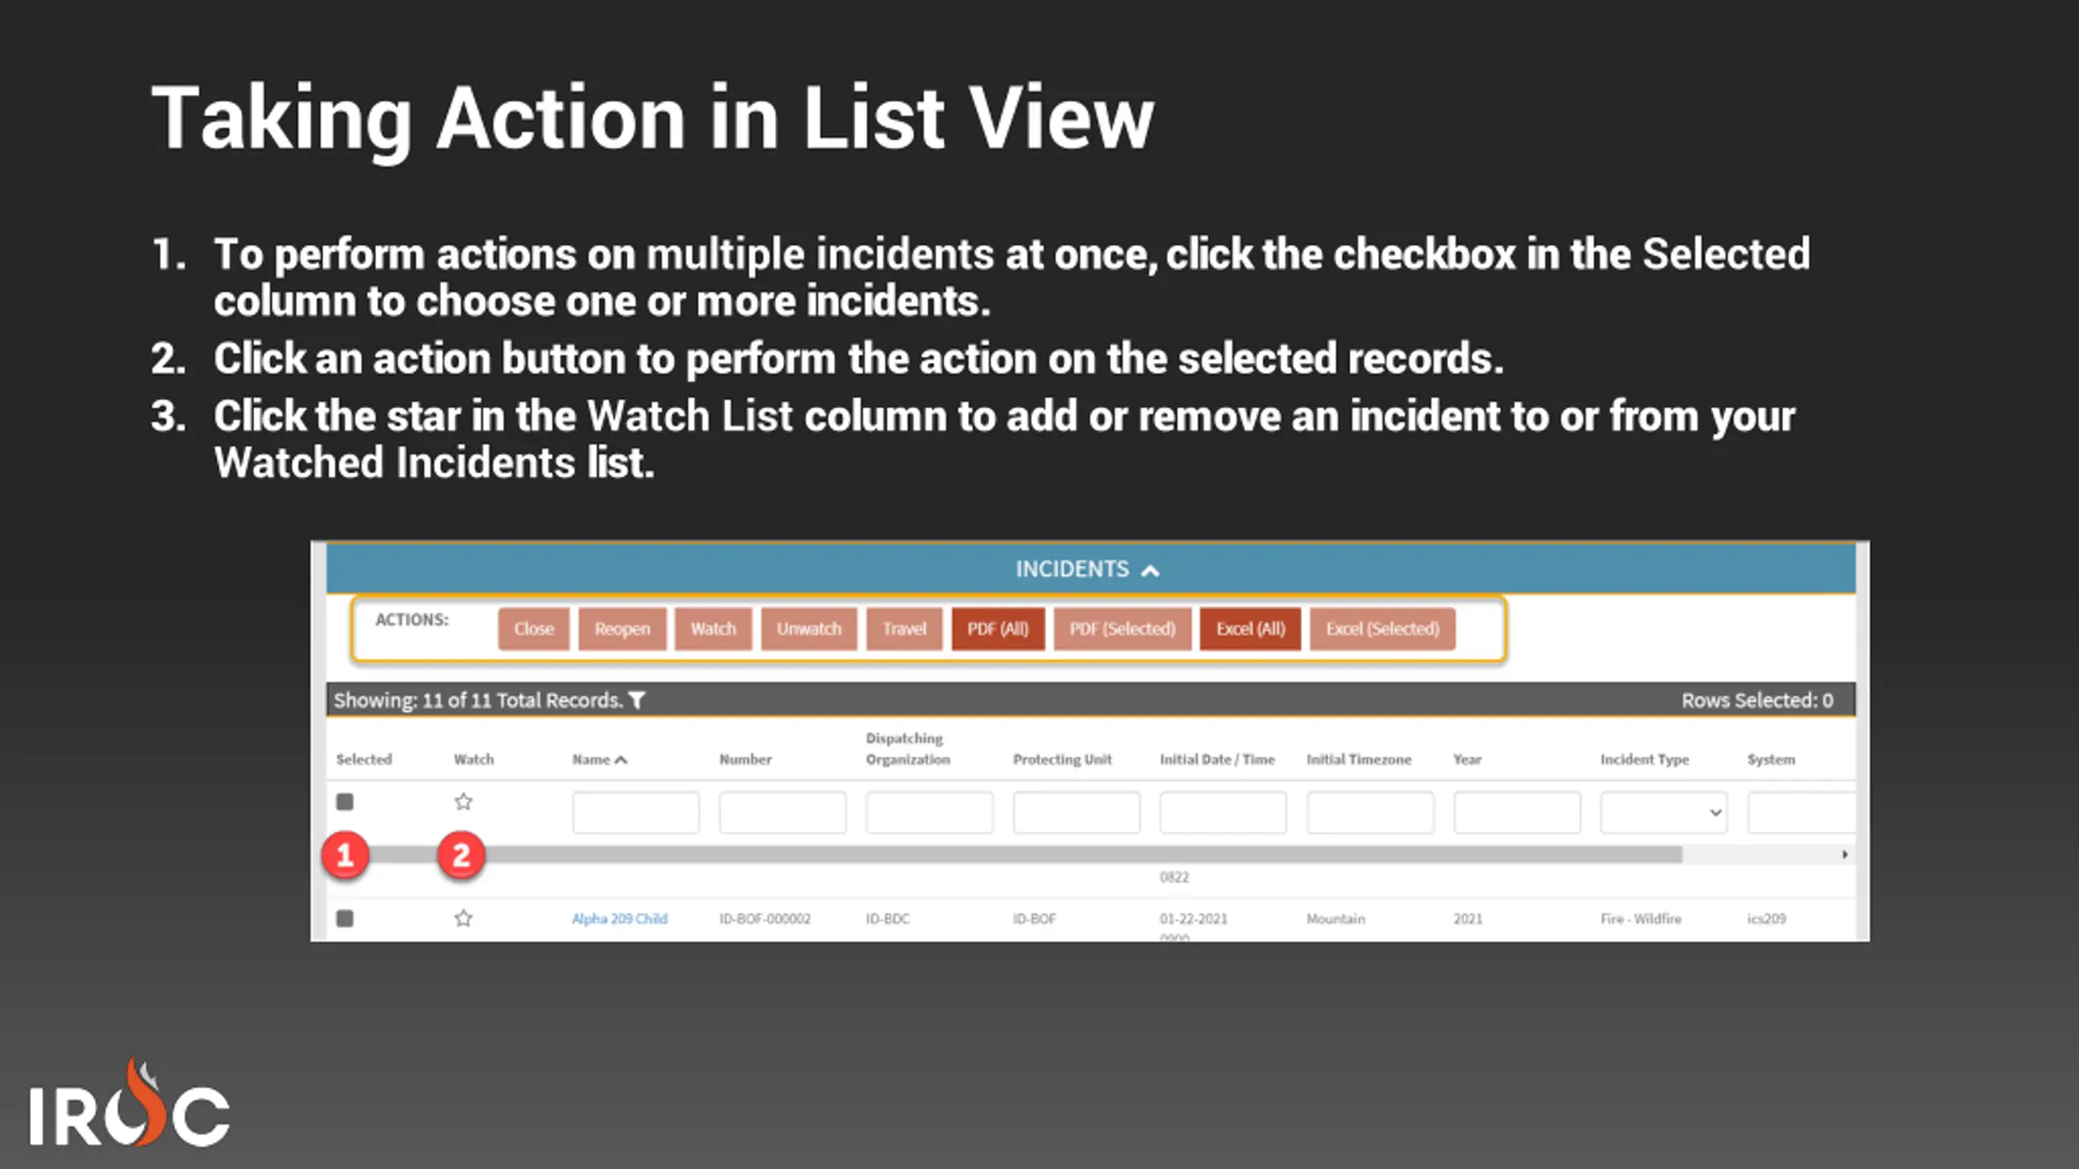Toggle watch star in the filter row
Viewport: 2079px width, 1169px height.
(x=463, y=802)
